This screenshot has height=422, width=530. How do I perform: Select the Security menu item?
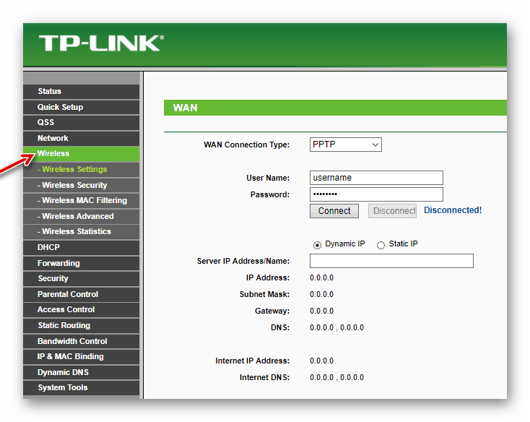[x=81, y=279]
